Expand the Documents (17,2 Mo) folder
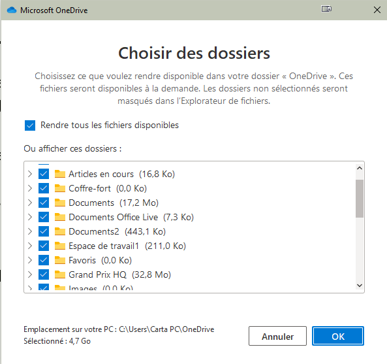This screenshot has height=364, width=387. [x=30, y=203]
